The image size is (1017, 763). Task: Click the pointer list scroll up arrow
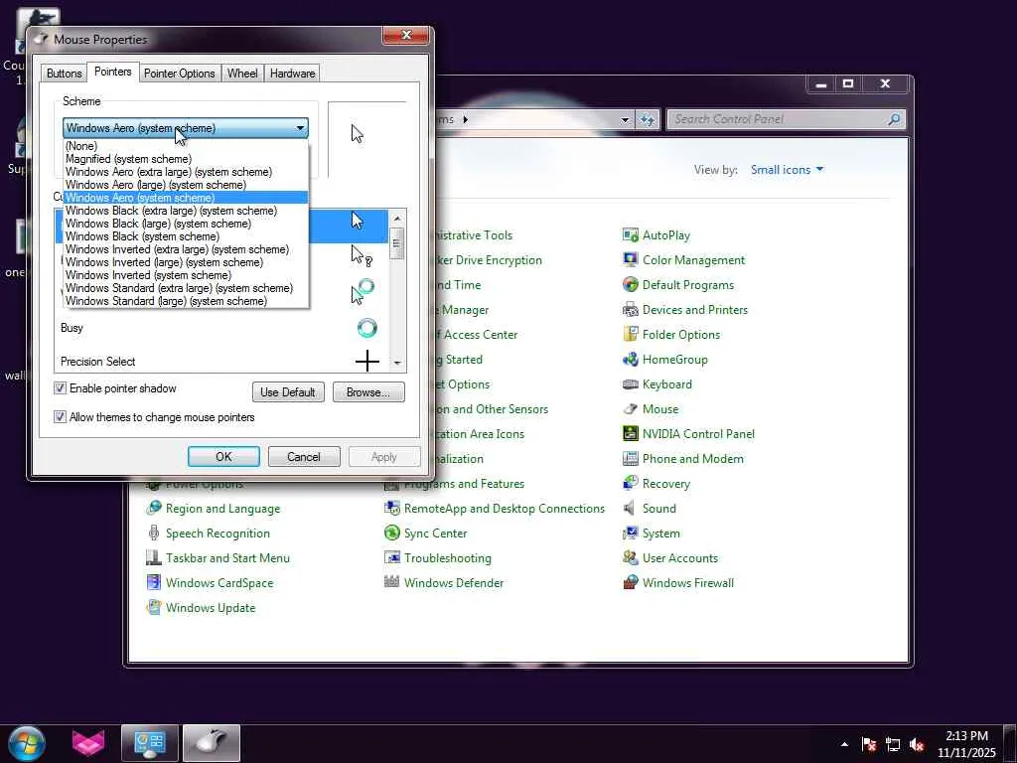pos(397,219)
